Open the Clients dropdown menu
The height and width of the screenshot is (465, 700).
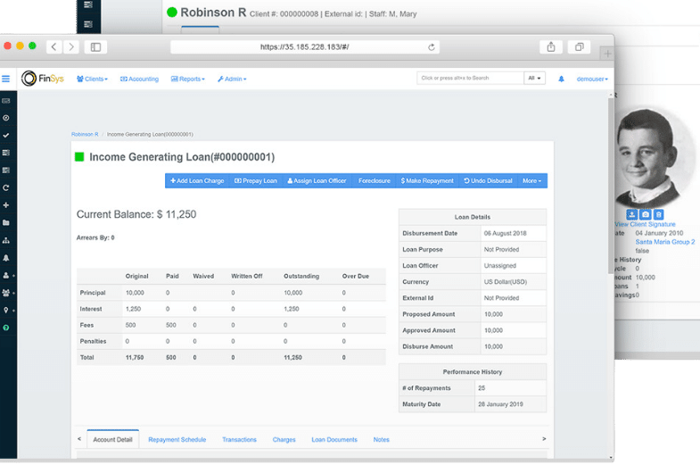pos(92,79)
